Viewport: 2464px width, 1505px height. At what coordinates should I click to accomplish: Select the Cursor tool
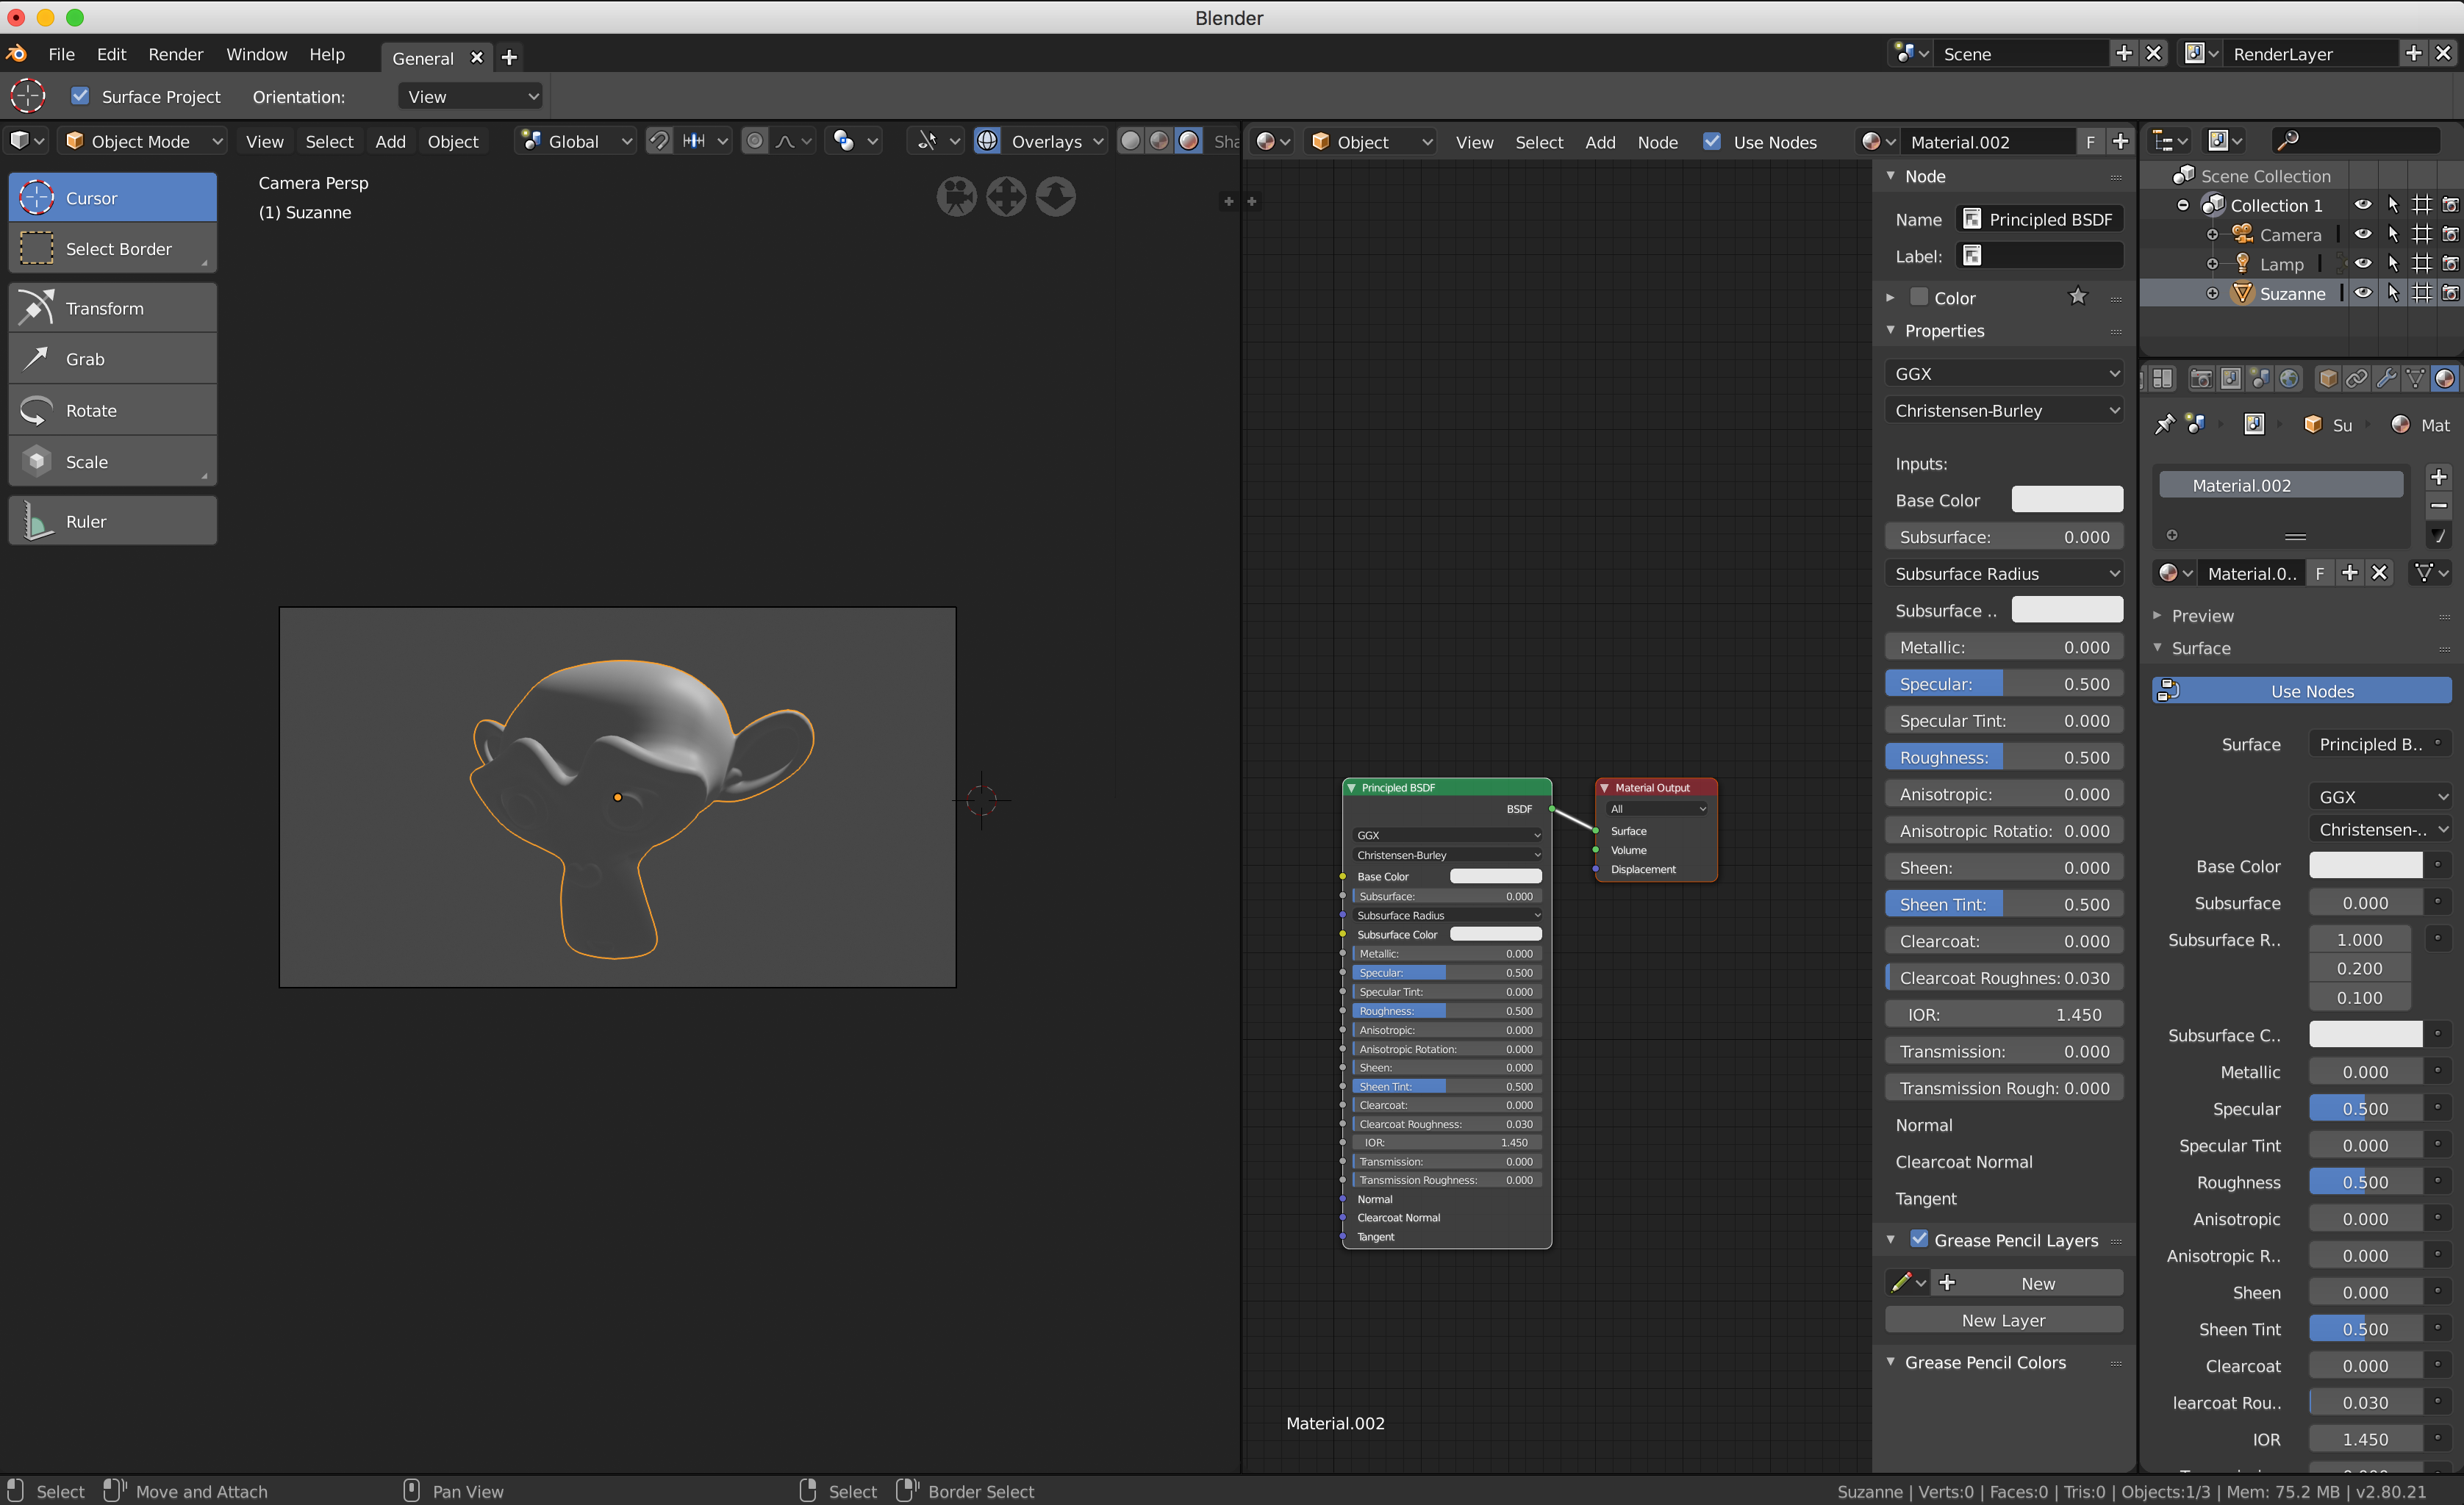(x=113, y=197)
